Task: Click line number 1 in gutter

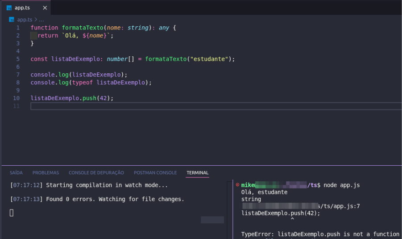Action: click(18, 28)
